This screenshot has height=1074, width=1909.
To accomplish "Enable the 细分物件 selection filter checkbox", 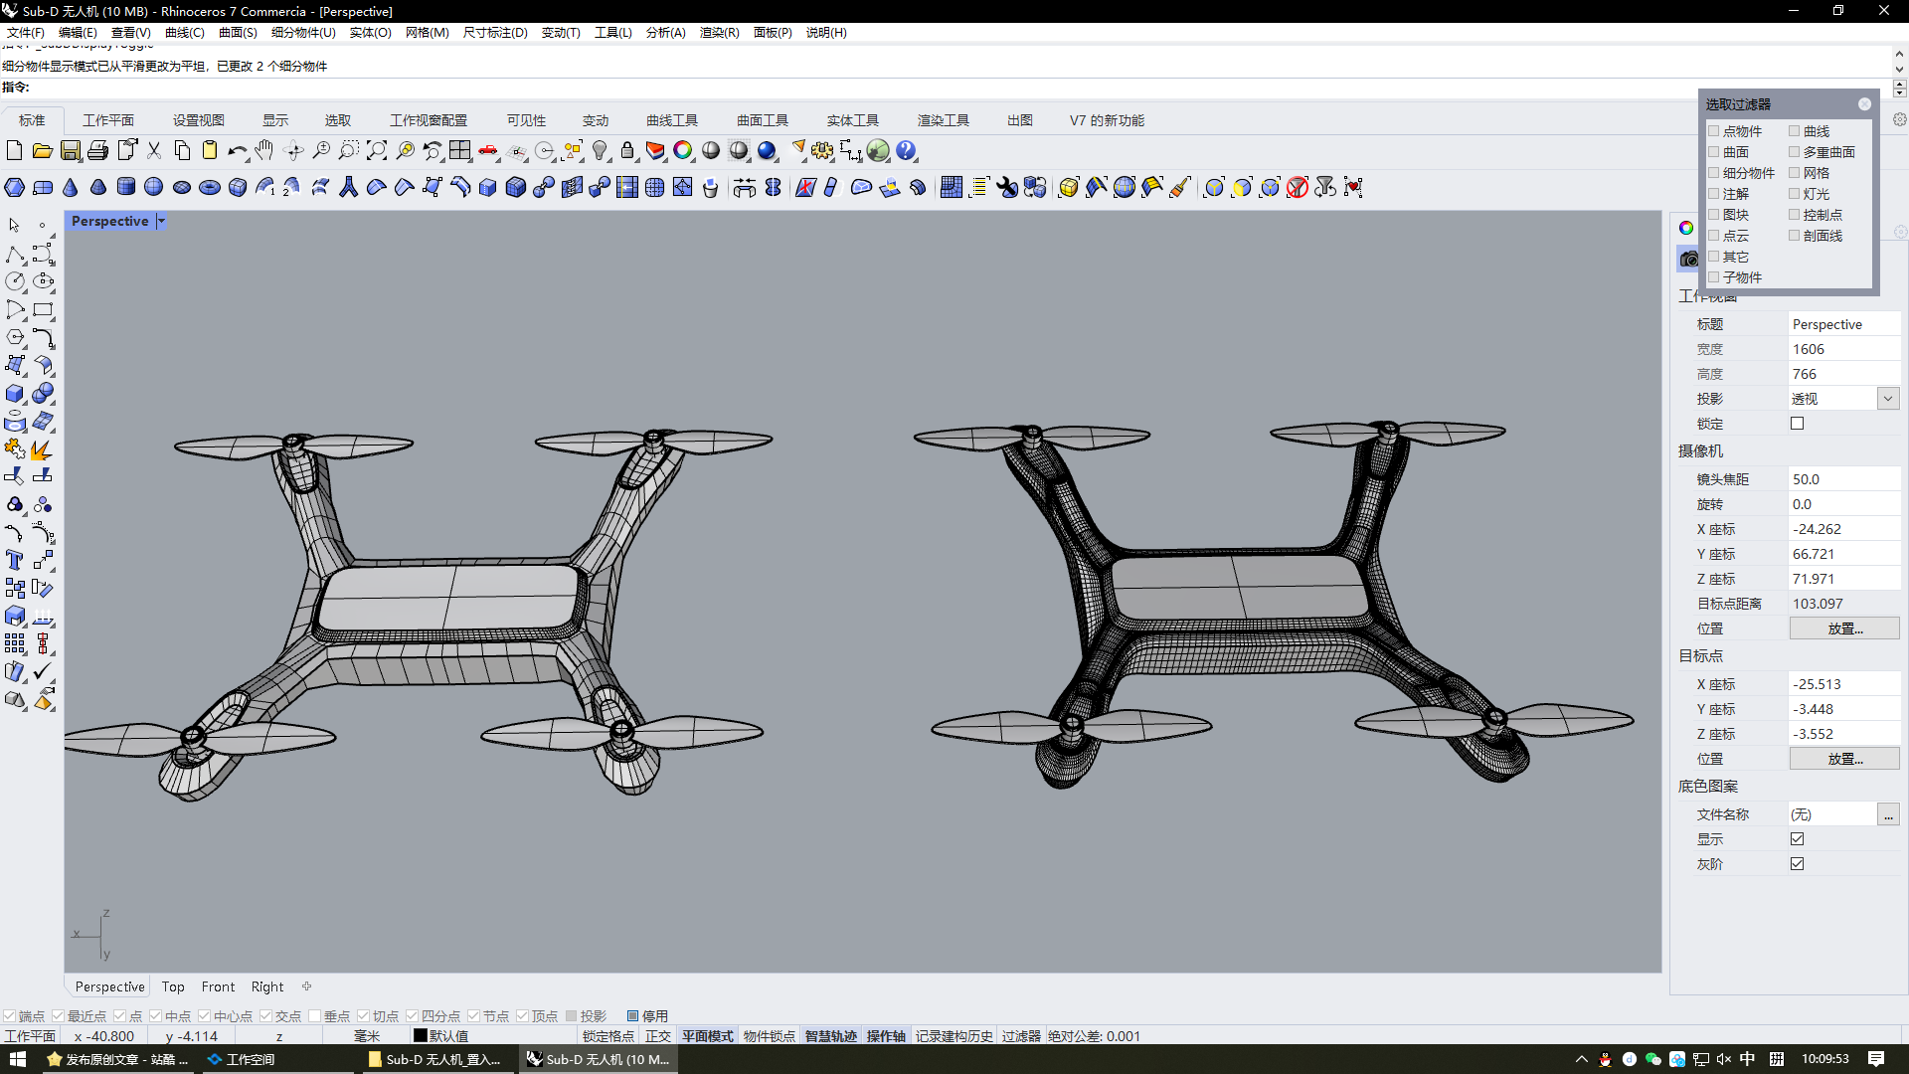I will click(1714, 173).
